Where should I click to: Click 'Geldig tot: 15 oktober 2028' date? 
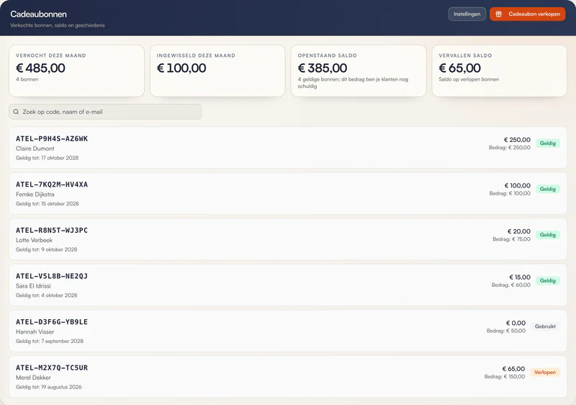click(x=47, y=204)
